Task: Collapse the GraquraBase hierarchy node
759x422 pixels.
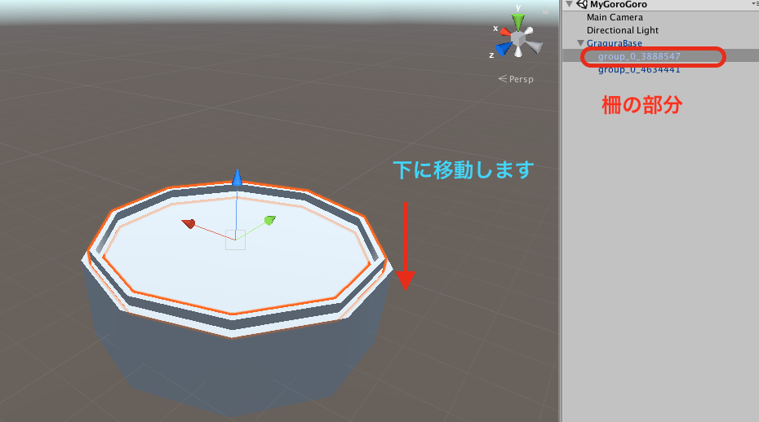Action: tap(579, 44)
